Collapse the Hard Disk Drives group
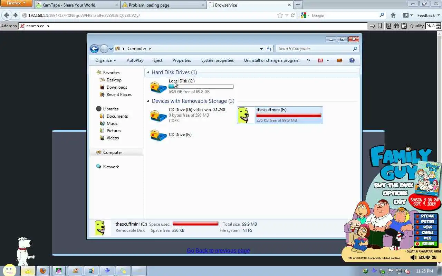The height and width of the screenshot is (276, 442). (x=148, y=72)
